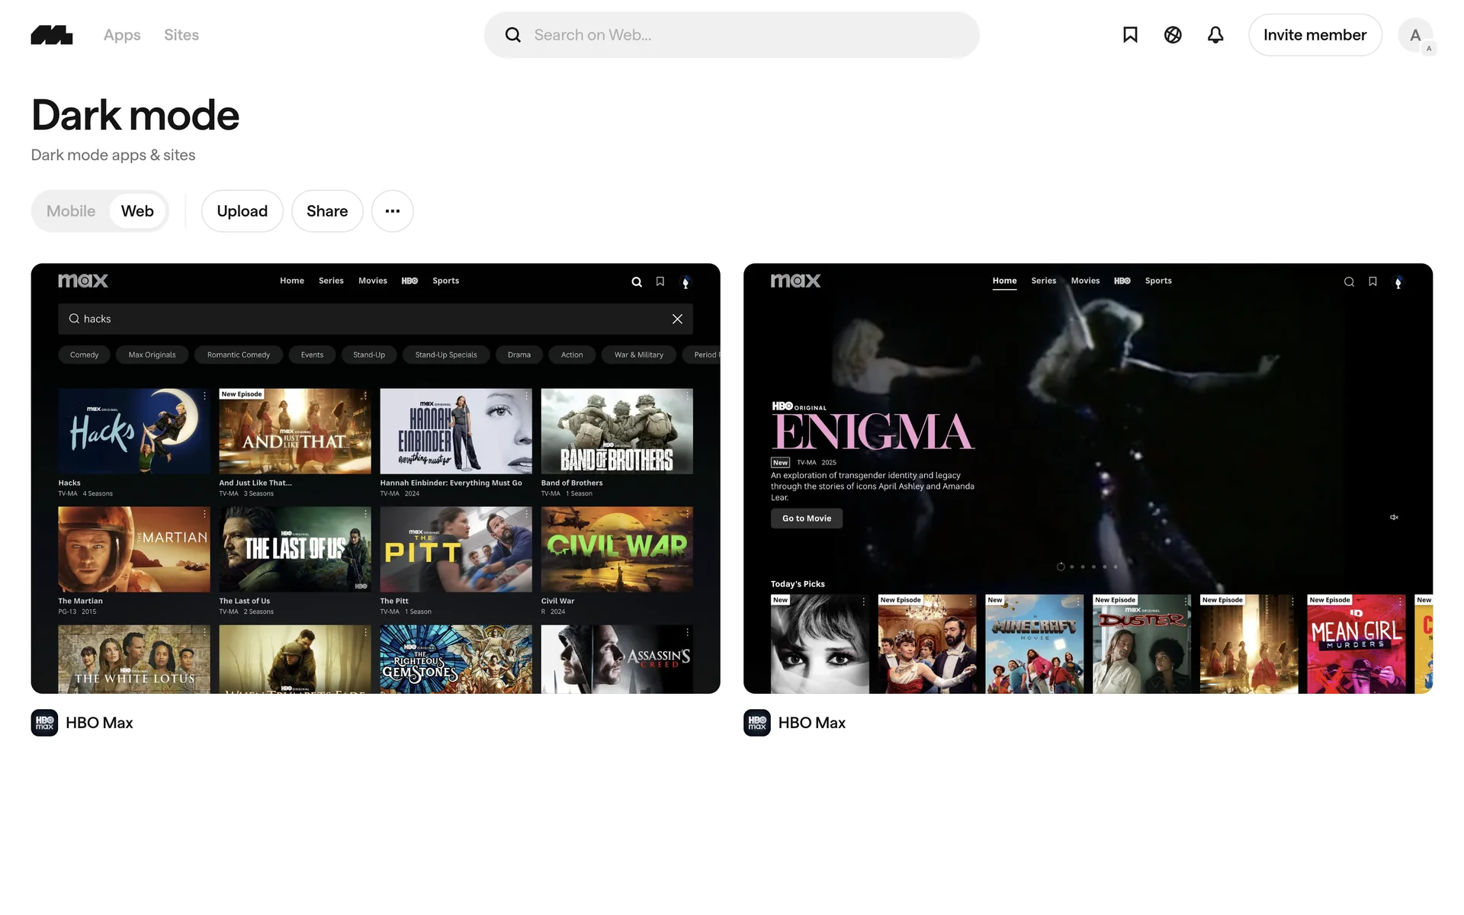
Task: Open the three-dot more options menu
Action: point(393,211)
